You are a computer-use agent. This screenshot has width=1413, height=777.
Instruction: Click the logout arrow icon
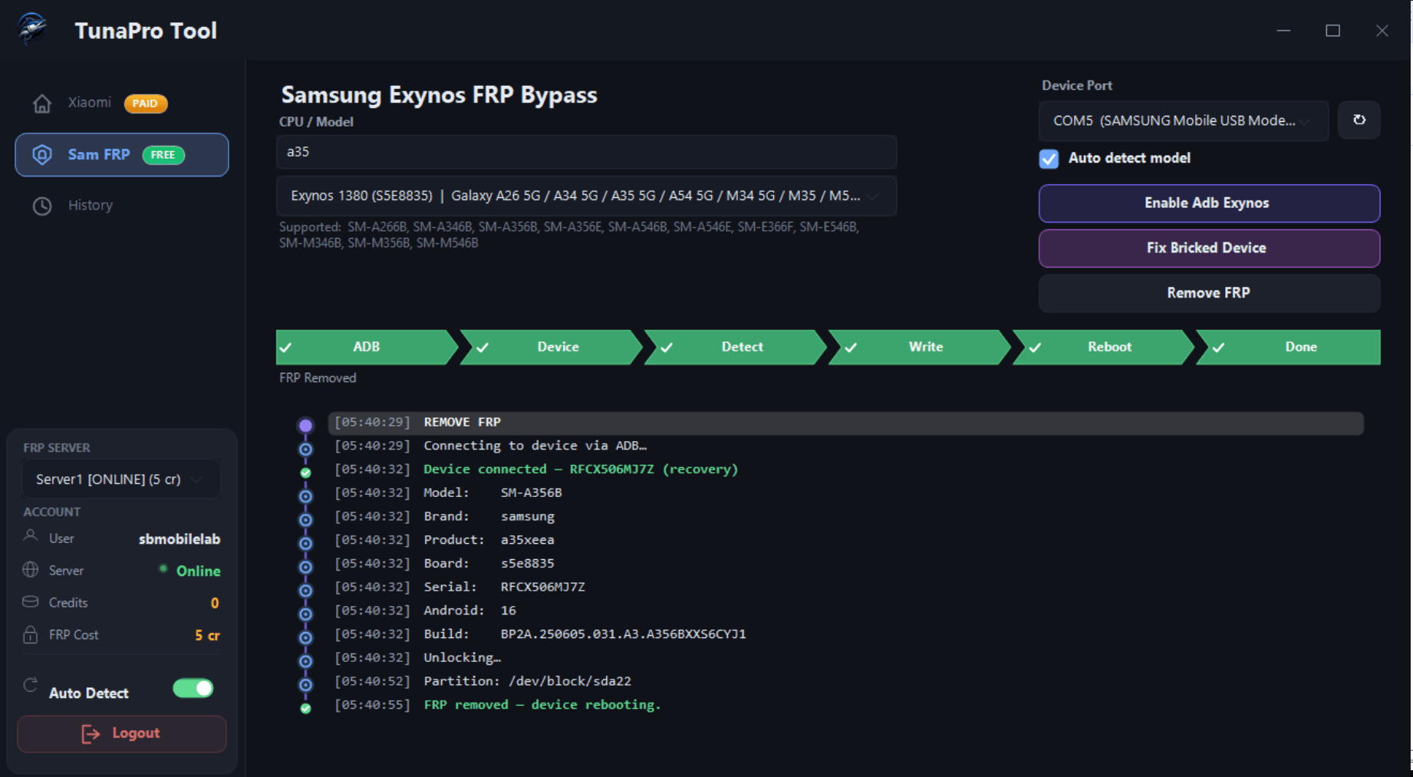tap(91, 734)
